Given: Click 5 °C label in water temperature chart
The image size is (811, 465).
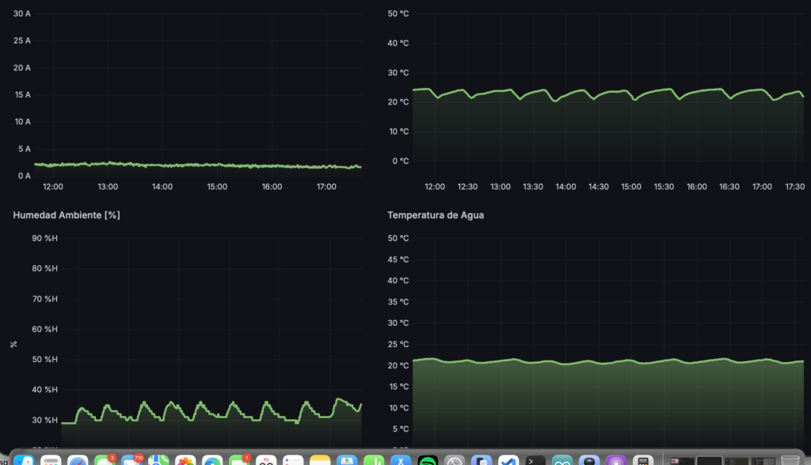Looking at the screenshot, I should tap(400, 429).
